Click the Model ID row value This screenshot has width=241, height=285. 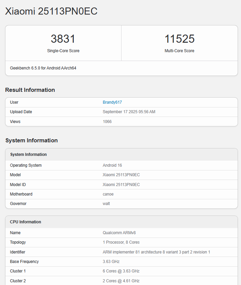121,185
